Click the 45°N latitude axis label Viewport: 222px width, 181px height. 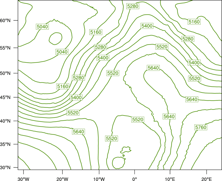[x=5, y=97]
